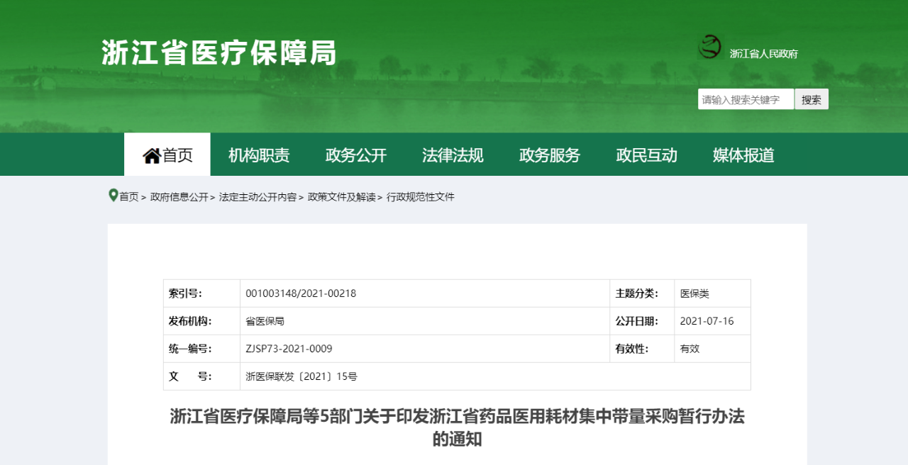Image resolution: width=908 pixels, height=465 pixels.
Task: Select 行政规范性文件 breadcrumb link
Action: [x=420, y=197]
